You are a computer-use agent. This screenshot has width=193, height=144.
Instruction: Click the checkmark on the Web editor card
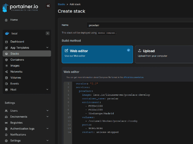coord(128,50)
